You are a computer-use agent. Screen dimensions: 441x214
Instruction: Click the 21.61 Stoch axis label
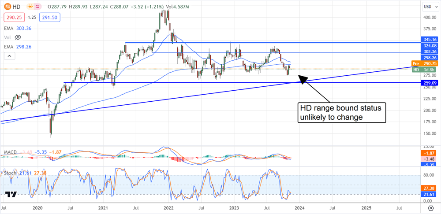(428, 195)
